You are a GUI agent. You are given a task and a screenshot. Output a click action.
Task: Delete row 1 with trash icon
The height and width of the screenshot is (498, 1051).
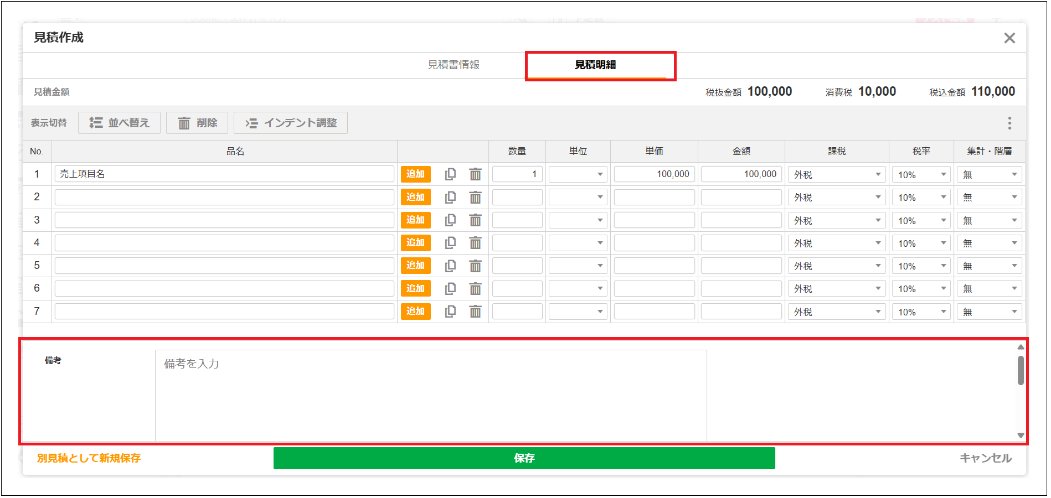(x=475, y=174)
